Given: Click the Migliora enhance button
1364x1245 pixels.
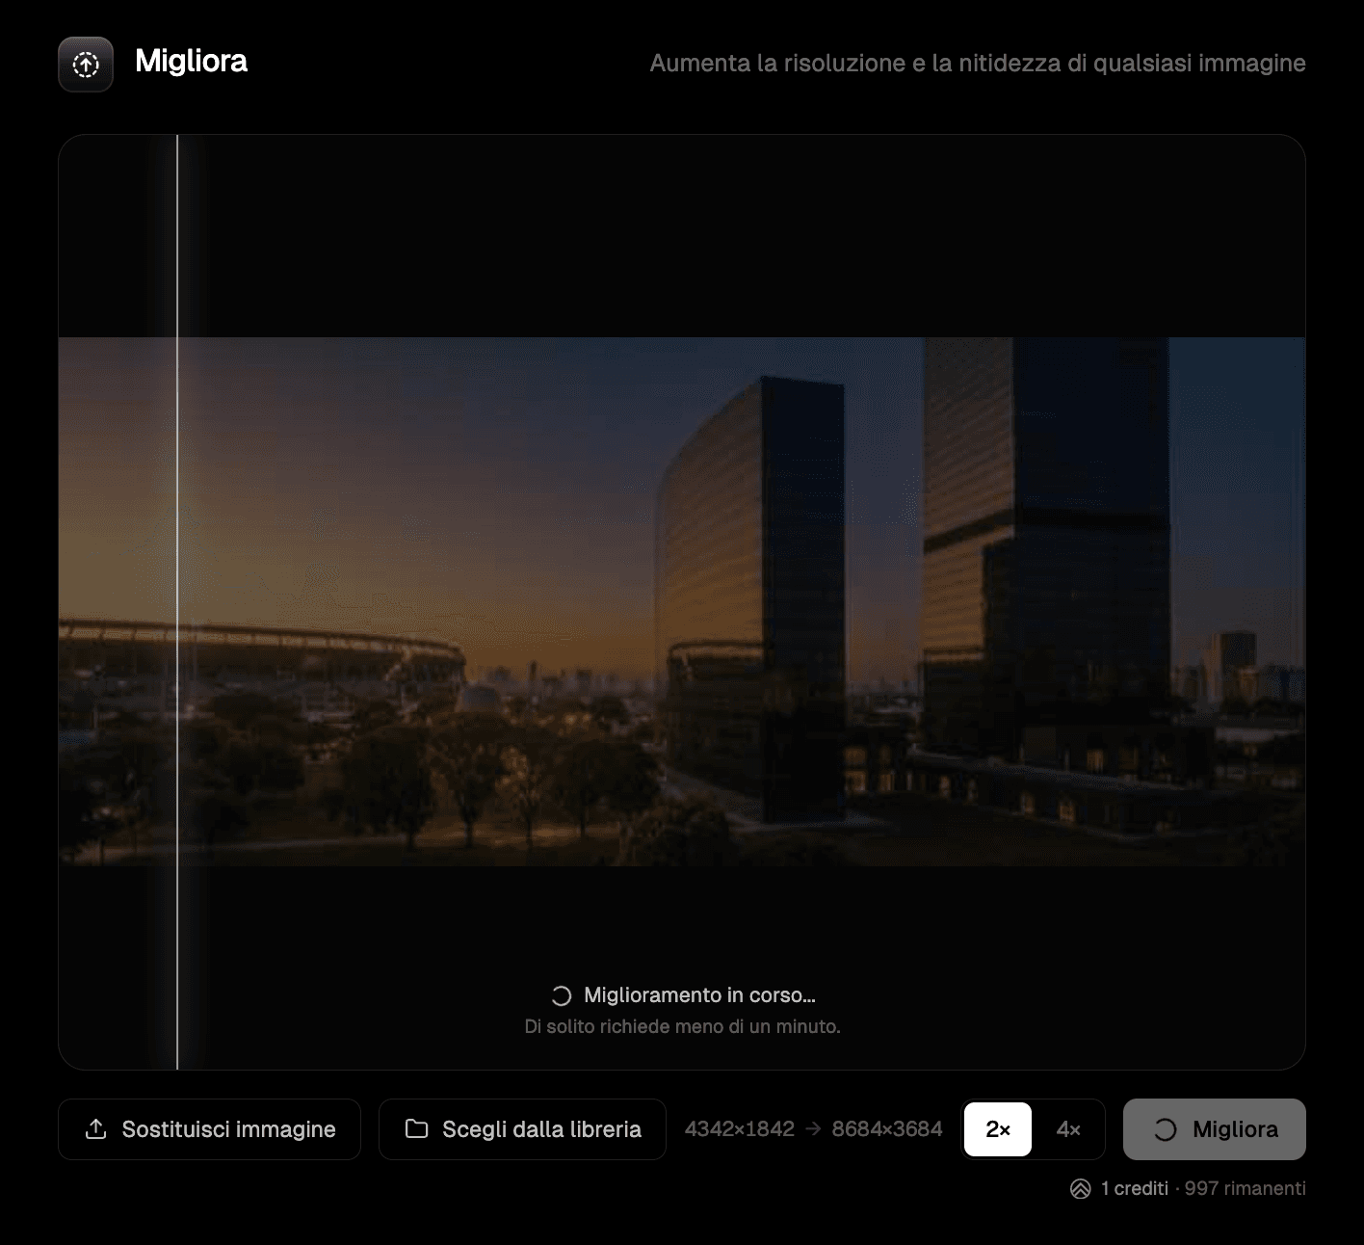Looking at the screenshot, I should click(1215, 1129).
